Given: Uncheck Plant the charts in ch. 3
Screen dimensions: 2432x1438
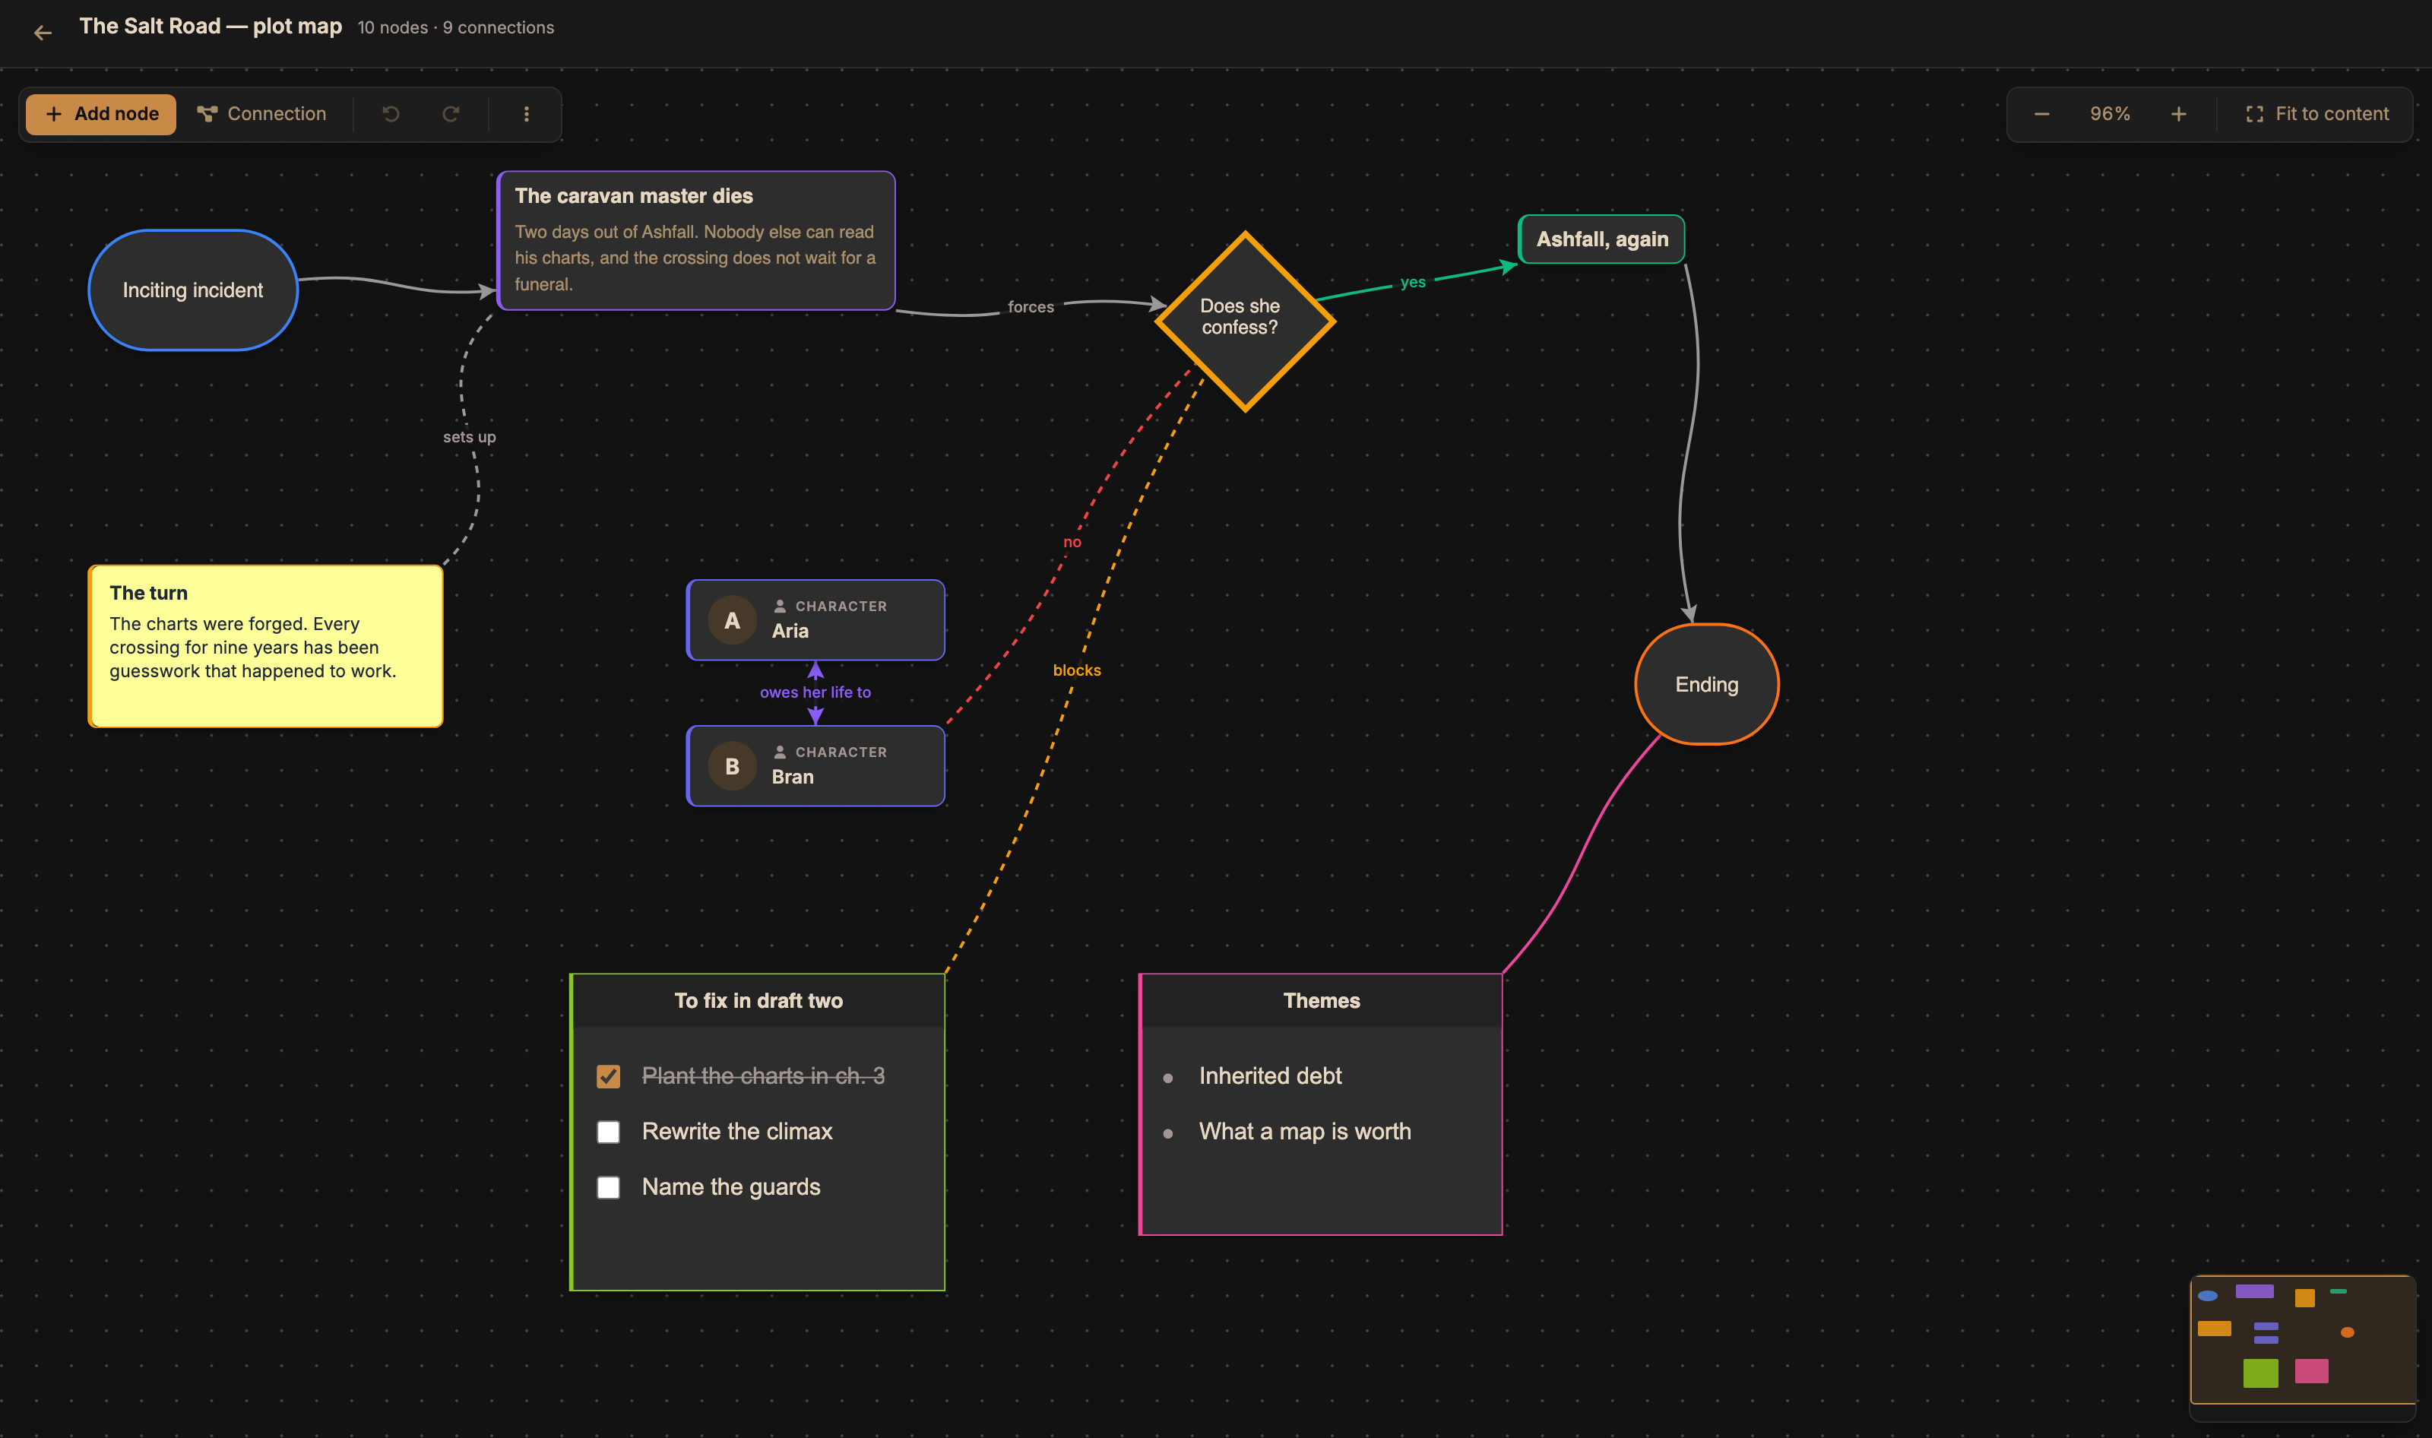Looking at the screenshot, I should pyautogui.click(x=609, y=1075).
